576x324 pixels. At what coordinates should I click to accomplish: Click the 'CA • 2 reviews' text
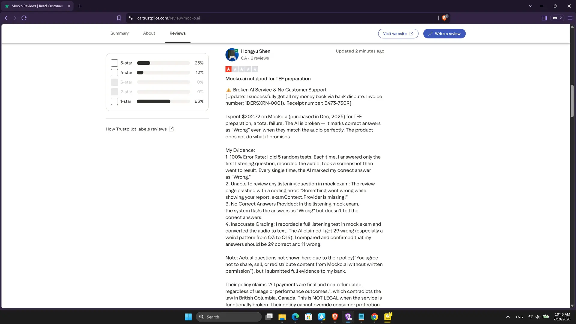255,58
